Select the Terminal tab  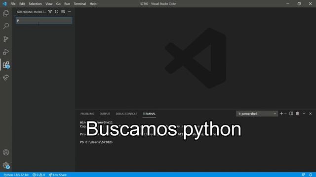(x=149, y=114)
